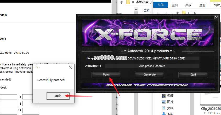This screenshot has height=115, width=221.
Task: Close the Info dialog with X
Action: tap(70, 67)
